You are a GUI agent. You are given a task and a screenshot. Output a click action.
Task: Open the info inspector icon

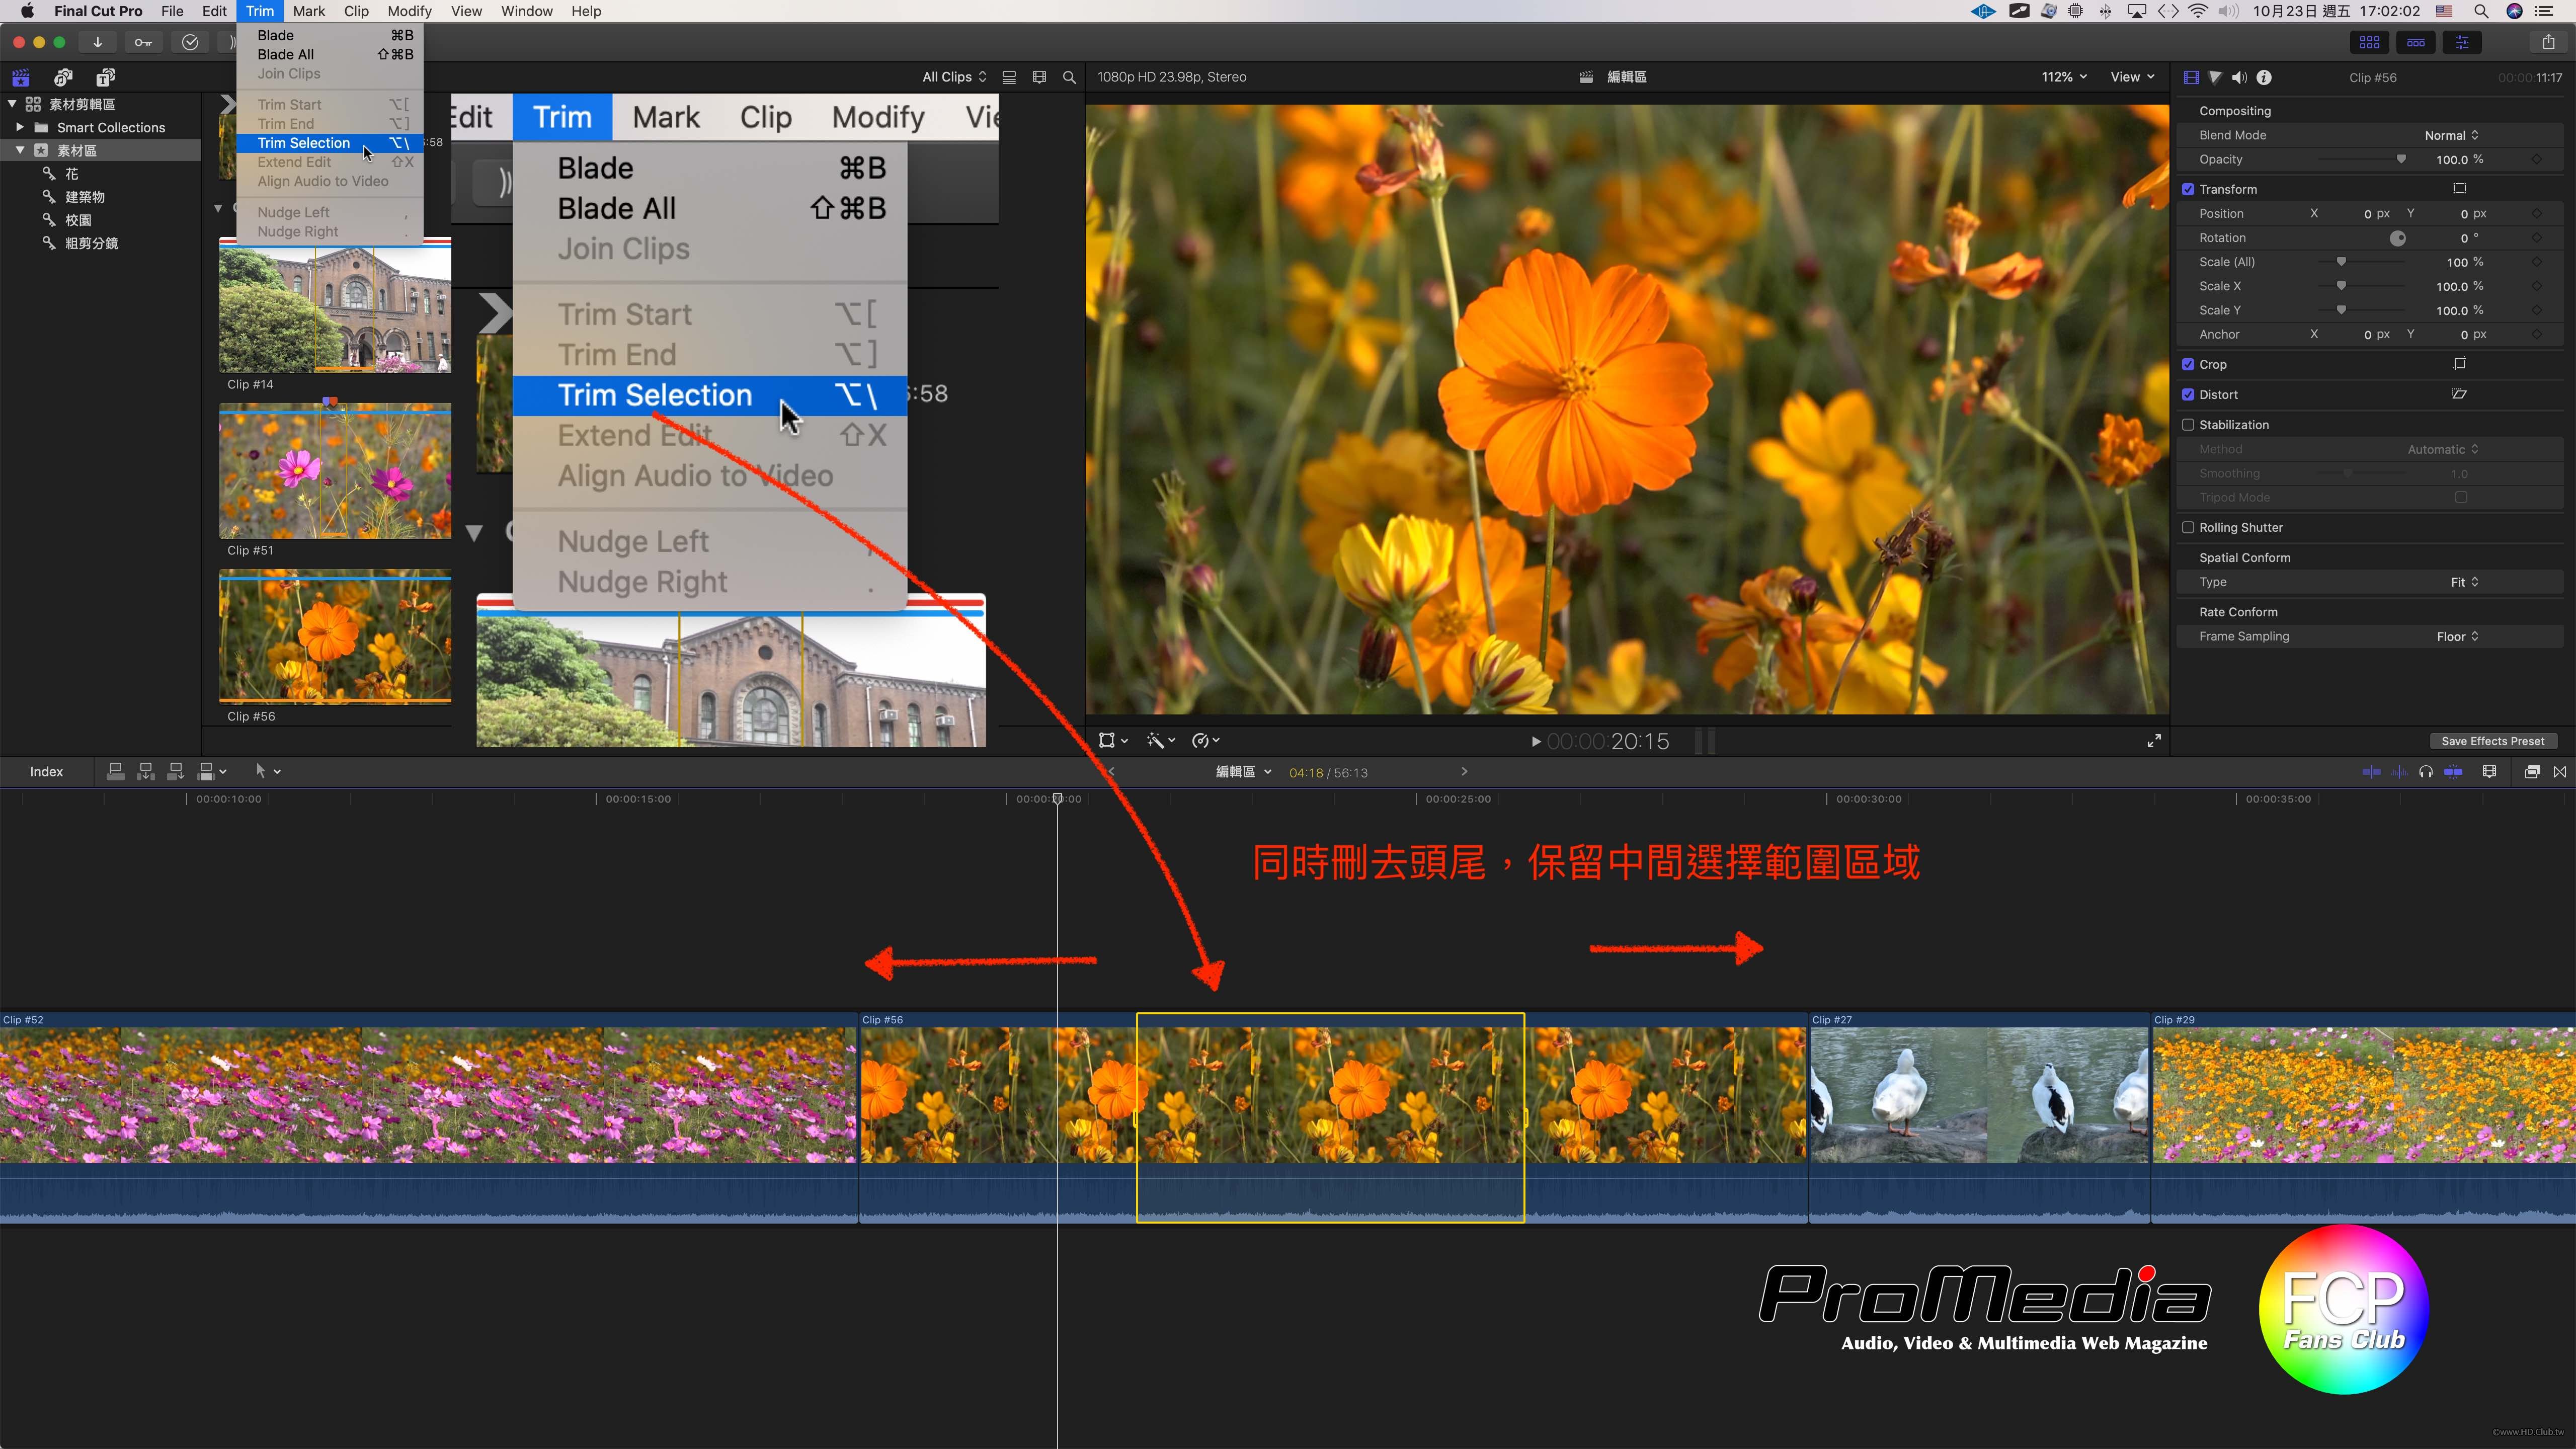click(2264, 78)
